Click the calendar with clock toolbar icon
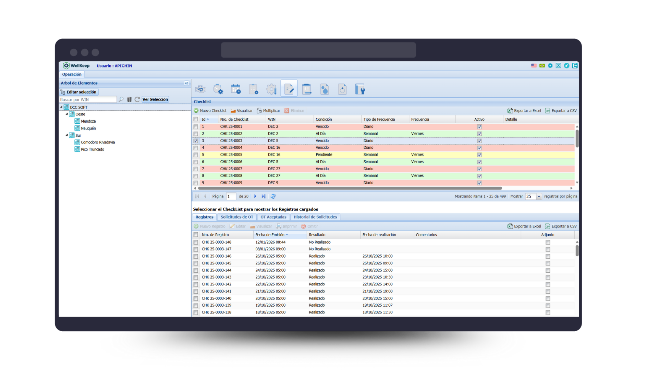The height and width of the screenshot is (370, 658). click(236, 89)
